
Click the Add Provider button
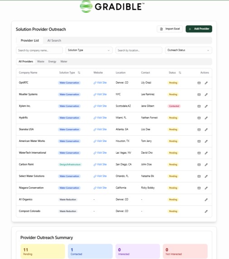199,29
